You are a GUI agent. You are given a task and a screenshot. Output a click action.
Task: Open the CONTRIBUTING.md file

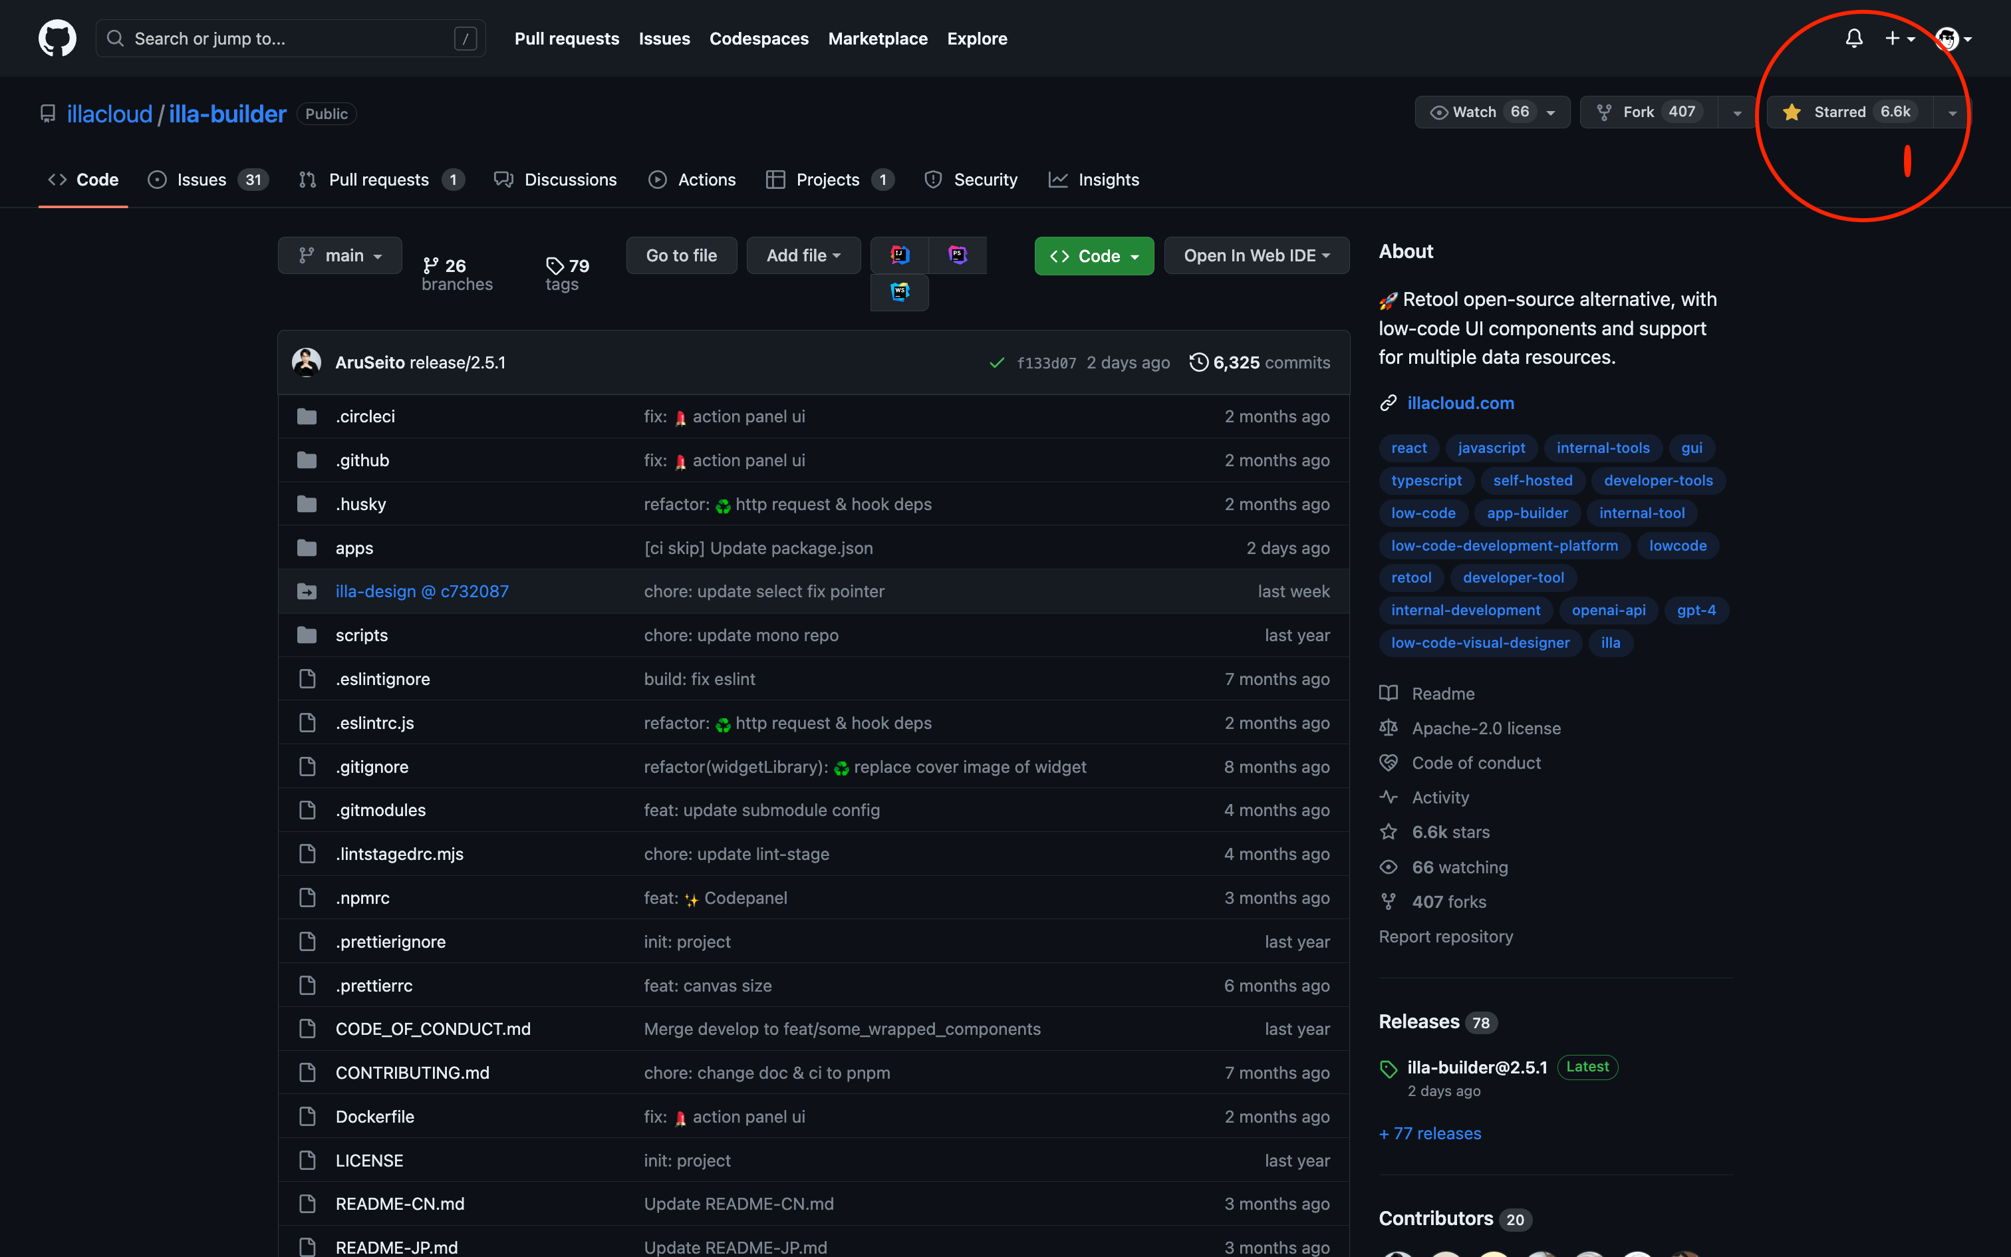pos(412,1073)
